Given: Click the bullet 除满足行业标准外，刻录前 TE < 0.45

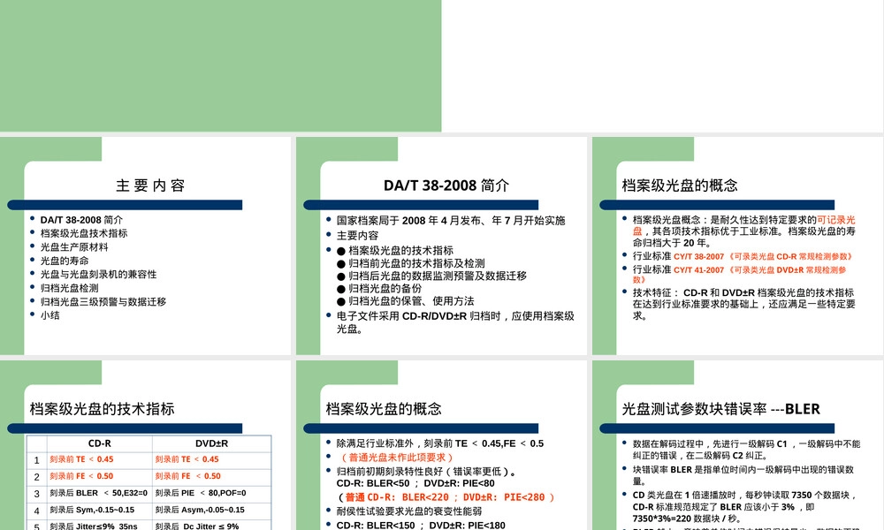Looking at the screenshot, I should (x=439, y=443).
